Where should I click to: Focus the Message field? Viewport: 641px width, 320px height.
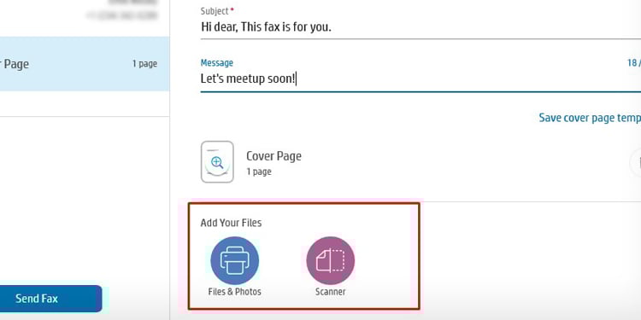[x=420, y=79]
